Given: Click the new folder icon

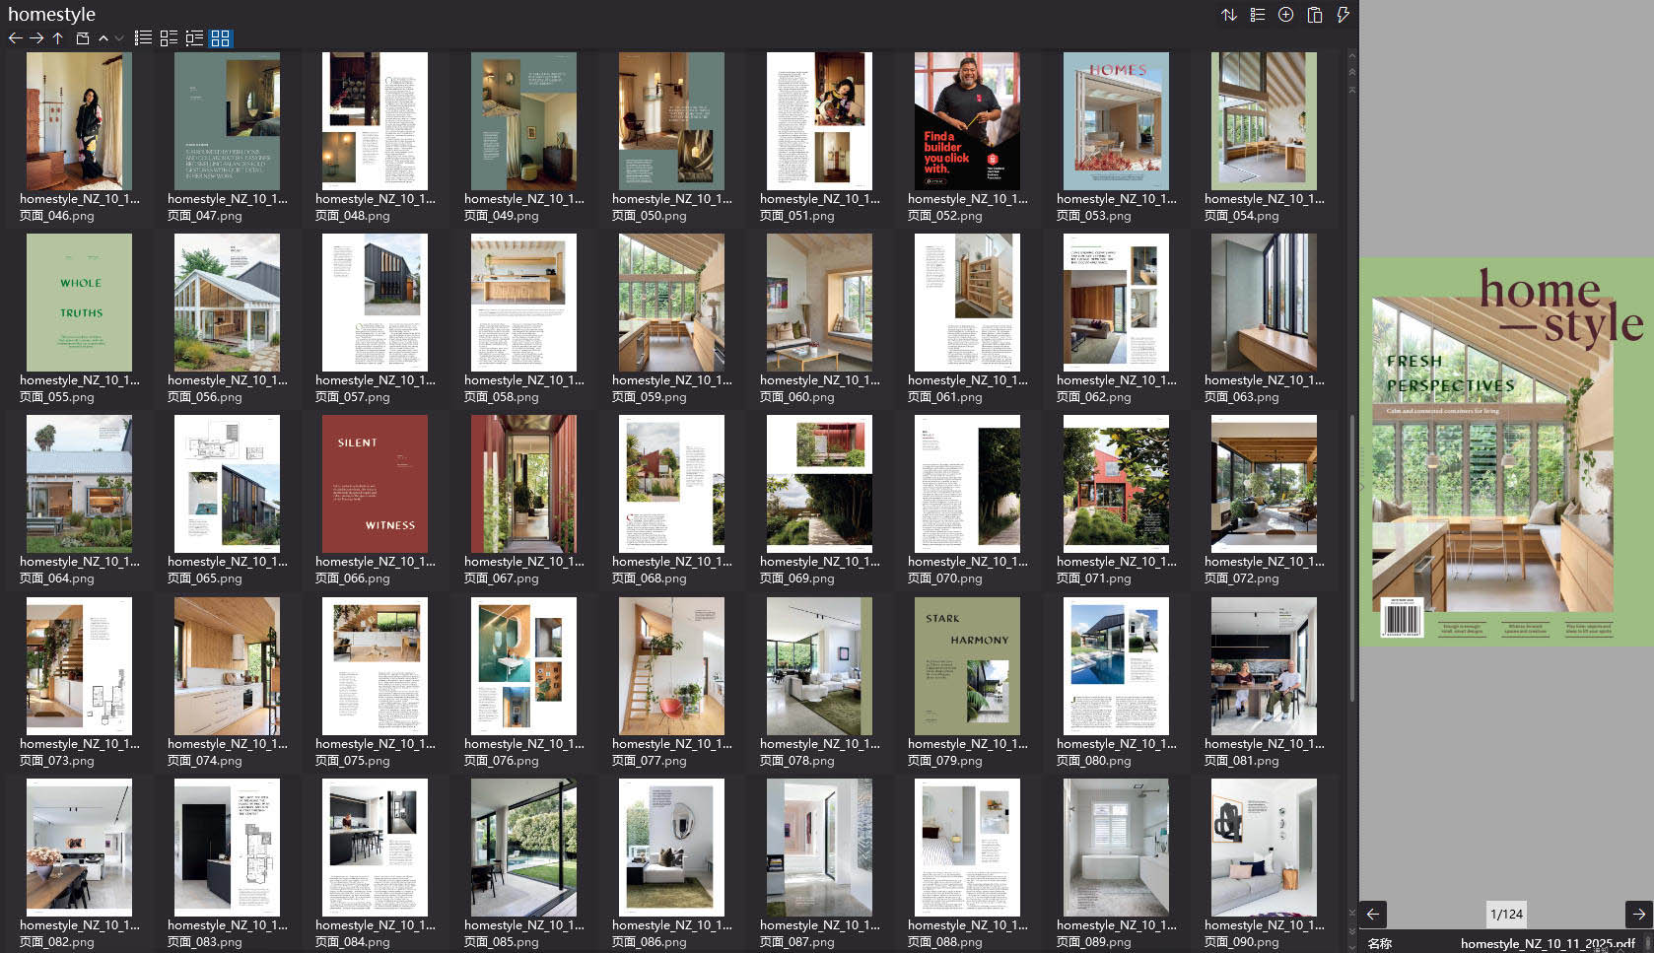Looking at the screenshot, I should click(83, 38).
